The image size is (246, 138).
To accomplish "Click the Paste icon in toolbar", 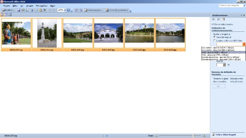I will click(x=40, y=10).
